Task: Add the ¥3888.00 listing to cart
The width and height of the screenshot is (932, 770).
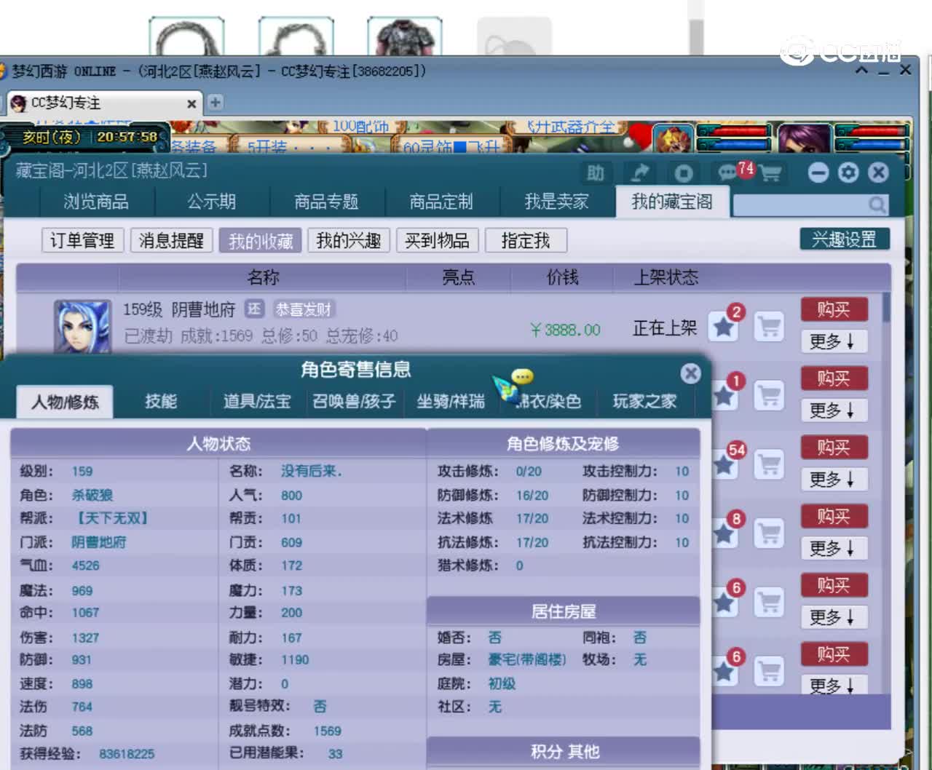Action: 769,327
